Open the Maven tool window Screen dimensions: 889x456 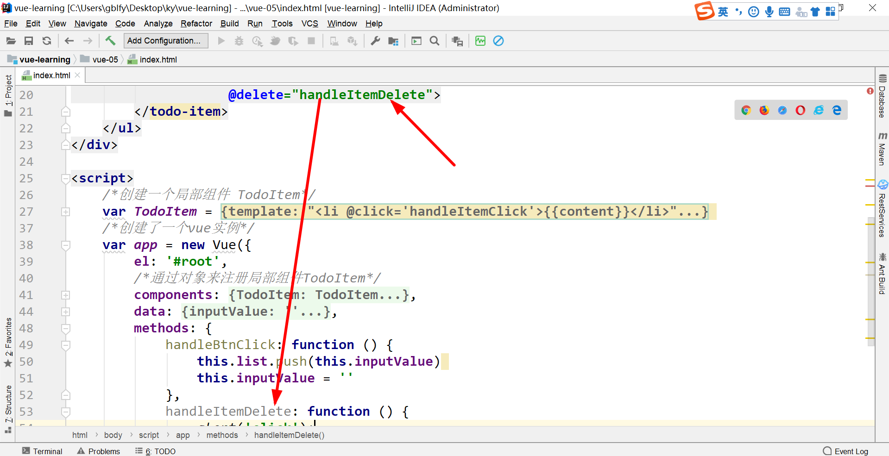click(882, 149)
